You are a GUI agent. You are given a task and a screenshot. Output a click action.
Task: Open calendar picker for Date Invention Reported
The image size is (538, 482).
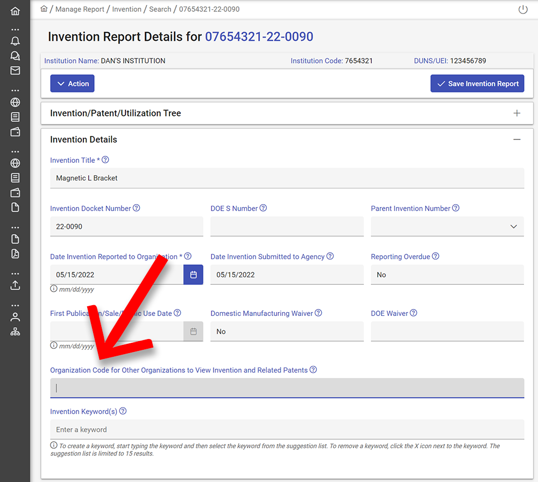pyautogui.click(x=193, y=275)
